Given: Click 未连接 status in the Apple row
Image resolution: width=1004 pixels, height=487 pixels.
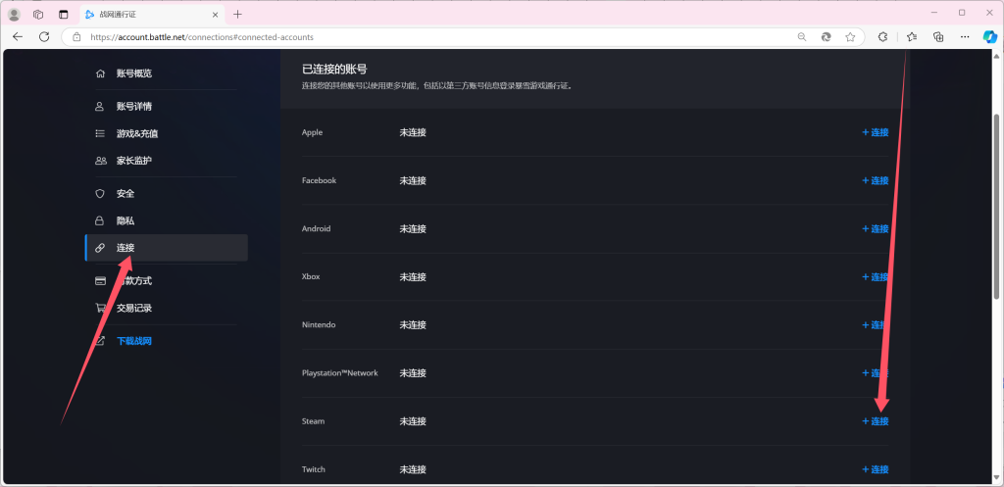Looking at the screenshot, I should click(413, 132).
